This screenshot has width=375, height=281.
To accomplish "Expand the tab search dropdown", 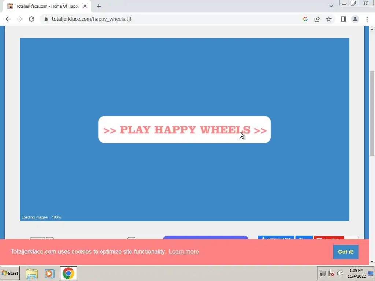I will pyautogui.click(x=331, y=6).
